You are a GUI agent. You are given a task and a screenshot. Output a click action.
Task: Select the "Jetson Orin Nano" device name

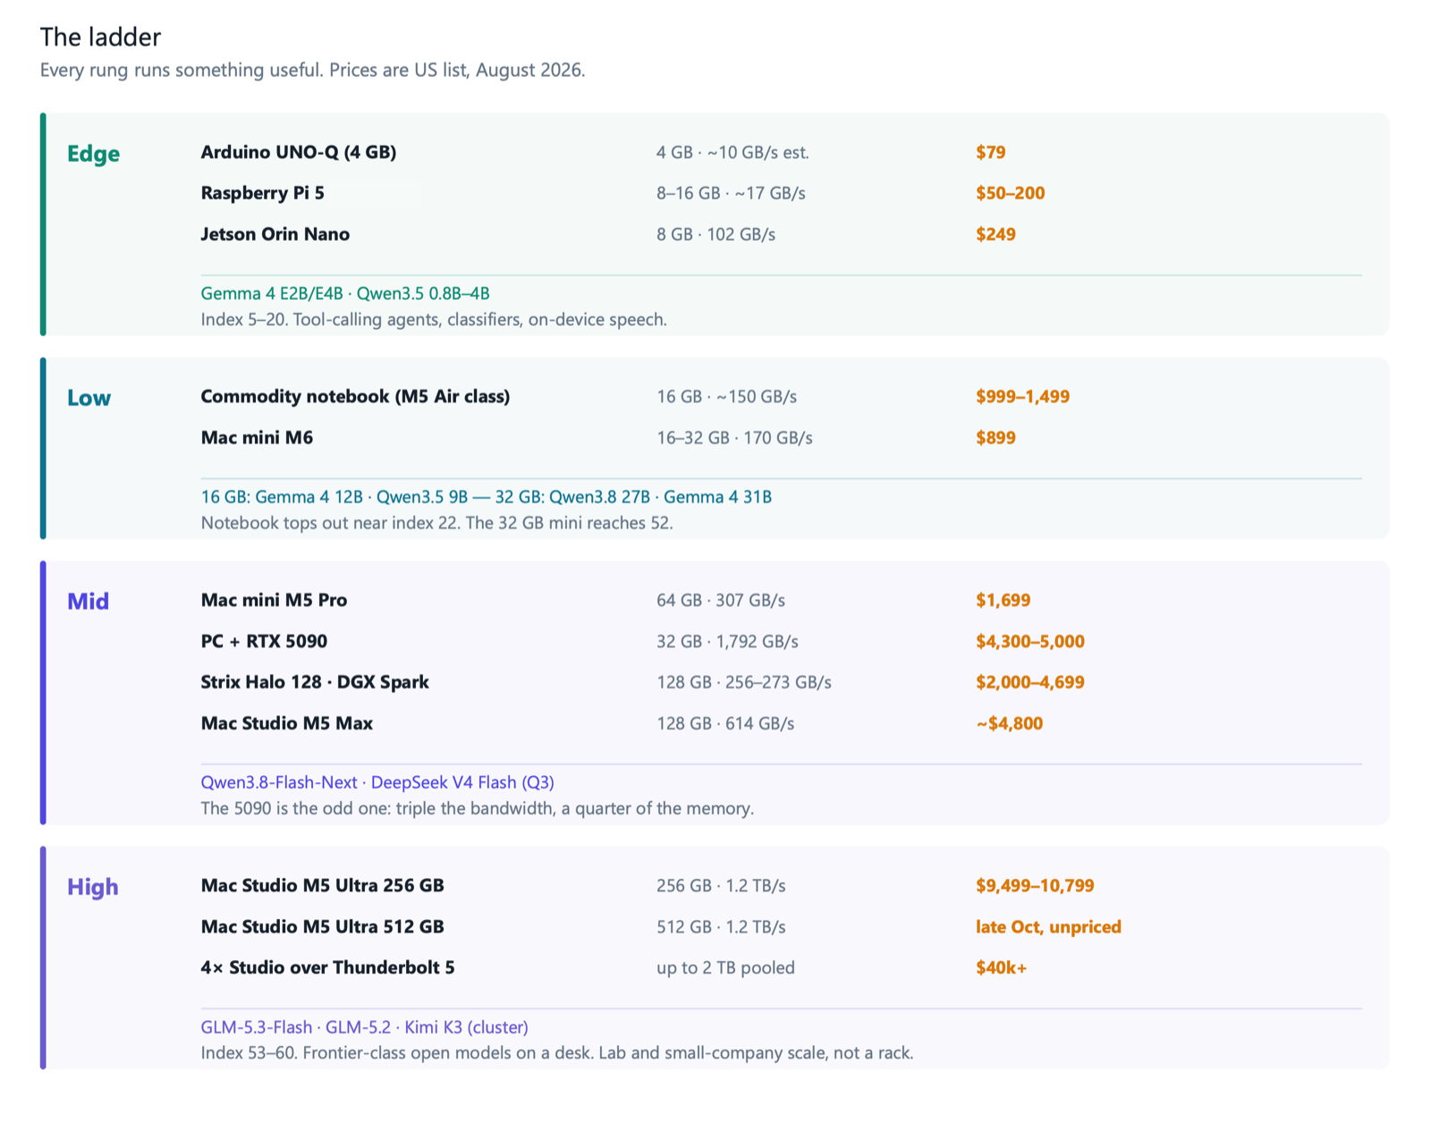point(275,234)
